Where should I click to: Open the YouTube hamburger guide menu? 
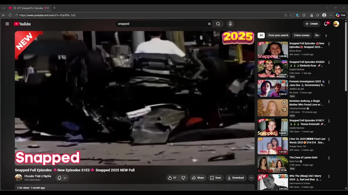pos(7,24)
